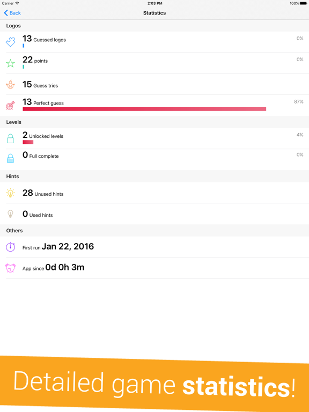Viewport: 309px width, 412px height.
Task: Click the blue back chevron arrow
Action: pos(6,13)
